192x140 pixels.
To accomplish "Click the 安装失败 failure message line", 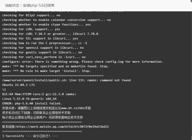I will (x=47, y=108).
